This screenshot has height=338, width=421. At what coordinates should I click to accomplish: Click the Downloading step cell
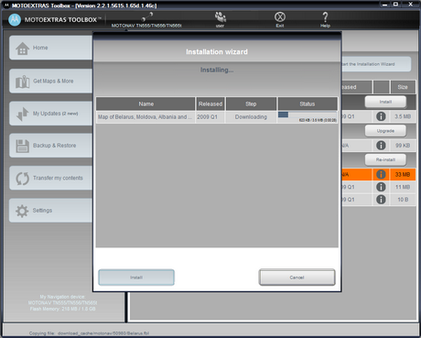(251, 117)
